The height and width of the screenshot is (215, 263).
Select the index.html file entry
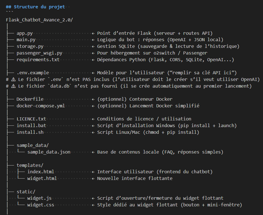41,172
